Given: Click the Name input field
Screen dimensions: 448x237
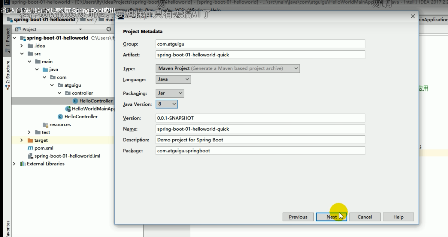Looking at the screenshot, I should click(260, 129).
